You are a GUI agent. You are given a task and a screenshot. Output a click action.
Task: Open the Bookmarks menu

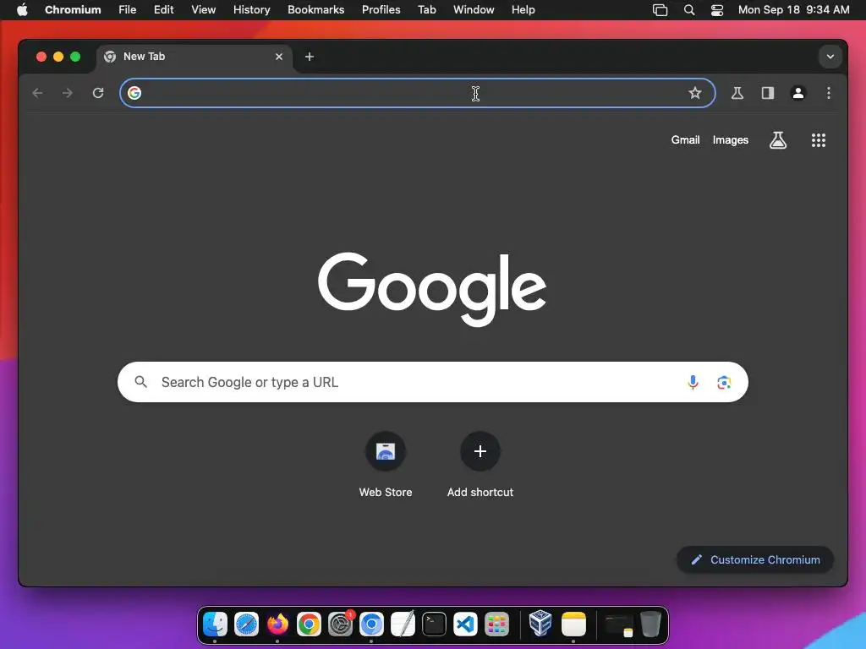tap(316, 9)
